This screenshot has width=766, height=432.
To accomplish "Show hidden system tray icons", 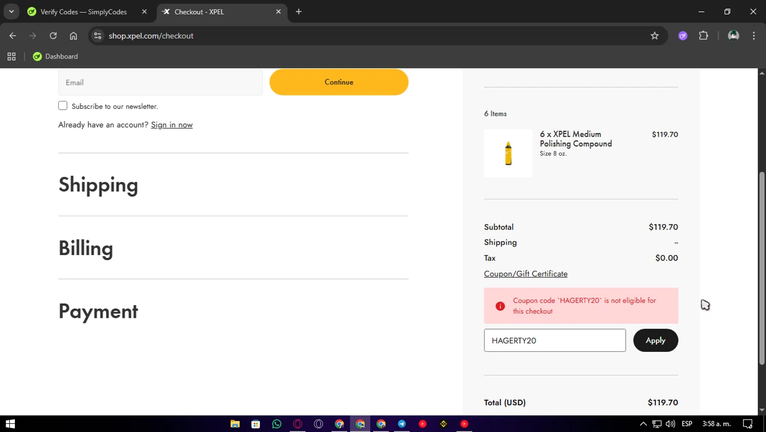I will [643, 424].
